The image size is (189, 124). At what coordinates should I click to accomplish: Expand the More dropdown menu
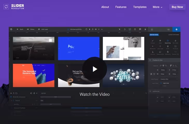[157, 7]
